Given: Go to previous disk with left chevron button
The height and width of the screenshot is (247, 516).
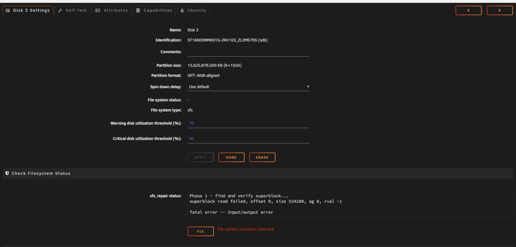Looking at the screenshot, I should [469, 10].
